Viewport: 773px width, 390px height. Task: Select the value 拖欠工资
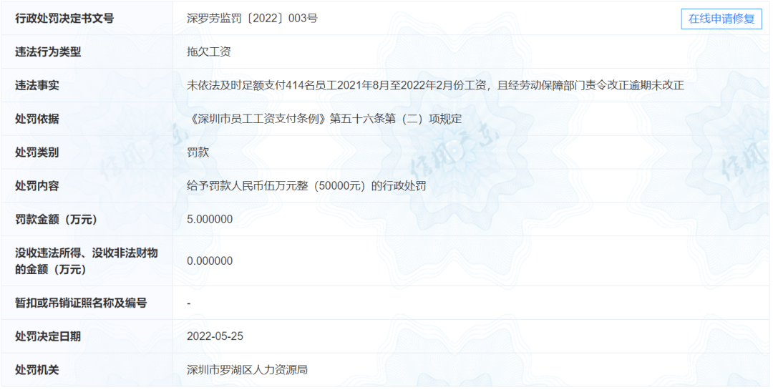(208, 52)
